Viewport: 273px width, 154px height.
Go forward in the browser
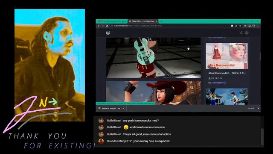pyautogui.click(x=102, y=26)
